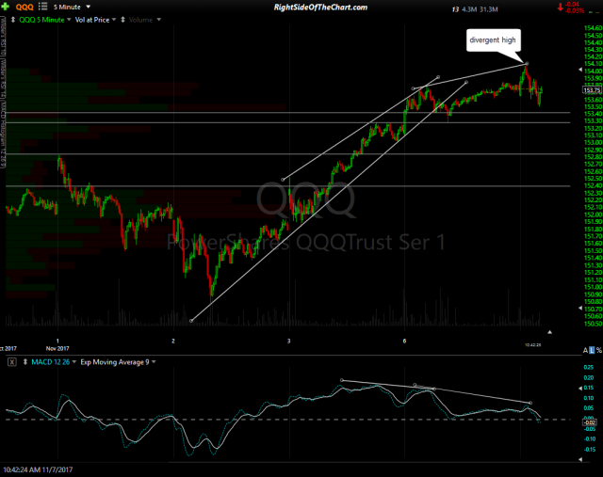This screenshot has height=477, width=603.
Task: Click the MACD scale arrow marker near 0.15
Action: click(580, 389)
